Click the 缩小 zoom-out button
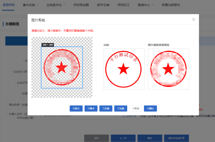 click(91, 108)
